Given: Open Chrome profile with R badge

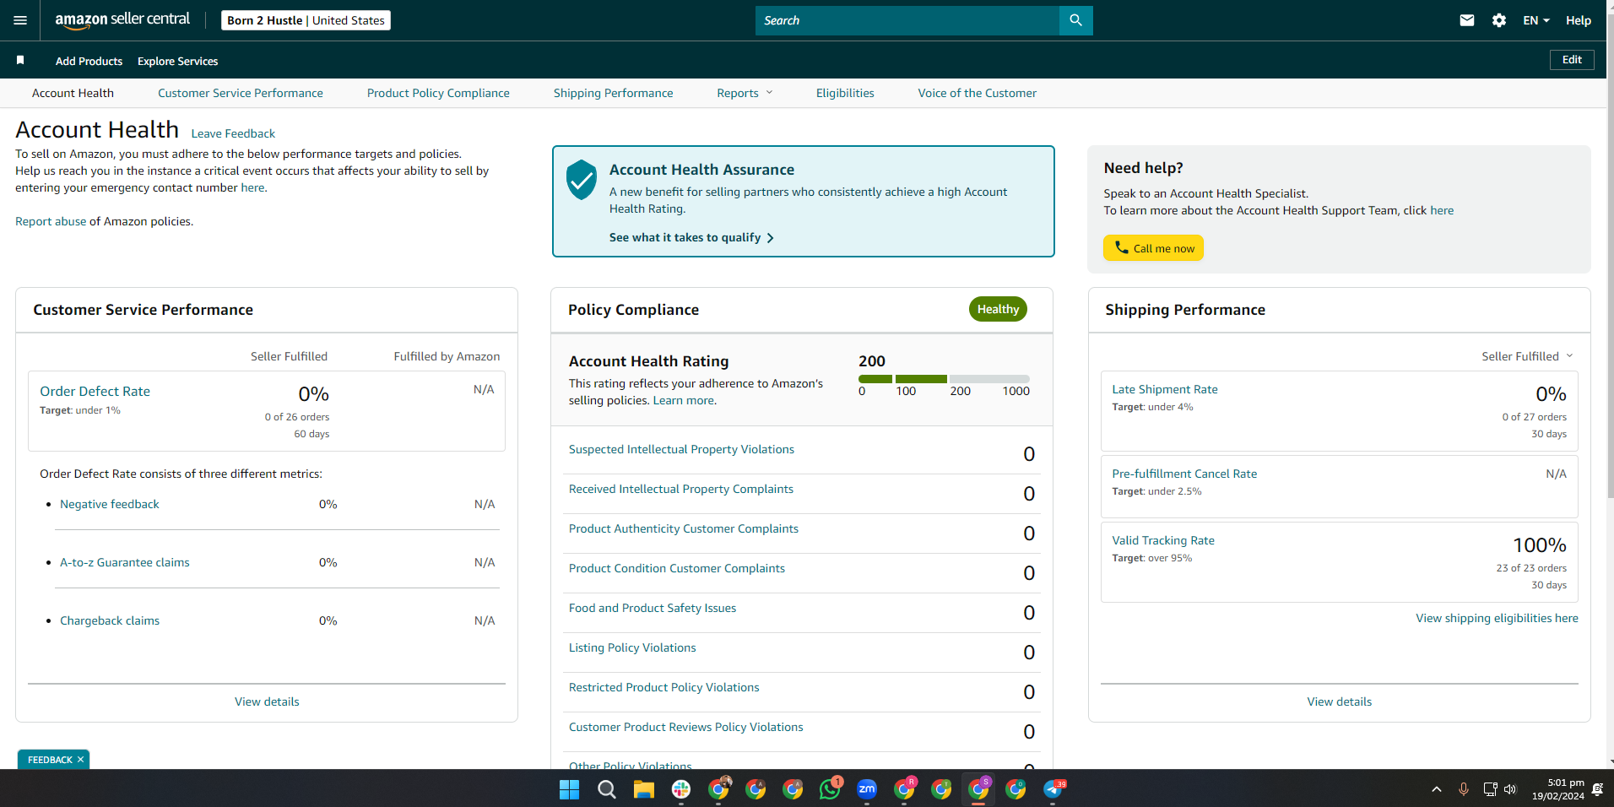Looking at the screenshot, I should tap(904, 789).
